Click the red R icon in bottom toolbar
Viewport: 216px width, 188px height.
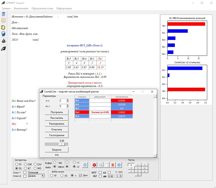point(94,165)
